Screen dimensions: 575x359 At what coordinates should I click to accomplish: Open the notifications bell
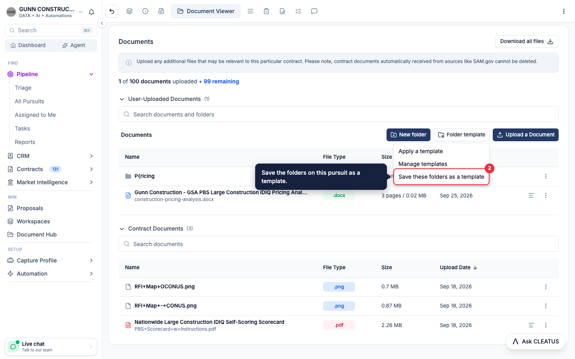[x=91, y=12]
